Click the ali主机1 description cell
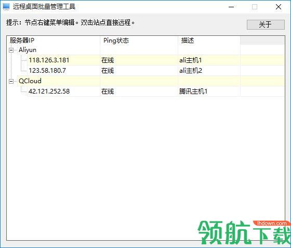Screen dimensions: 291x248 click(190, 60)
